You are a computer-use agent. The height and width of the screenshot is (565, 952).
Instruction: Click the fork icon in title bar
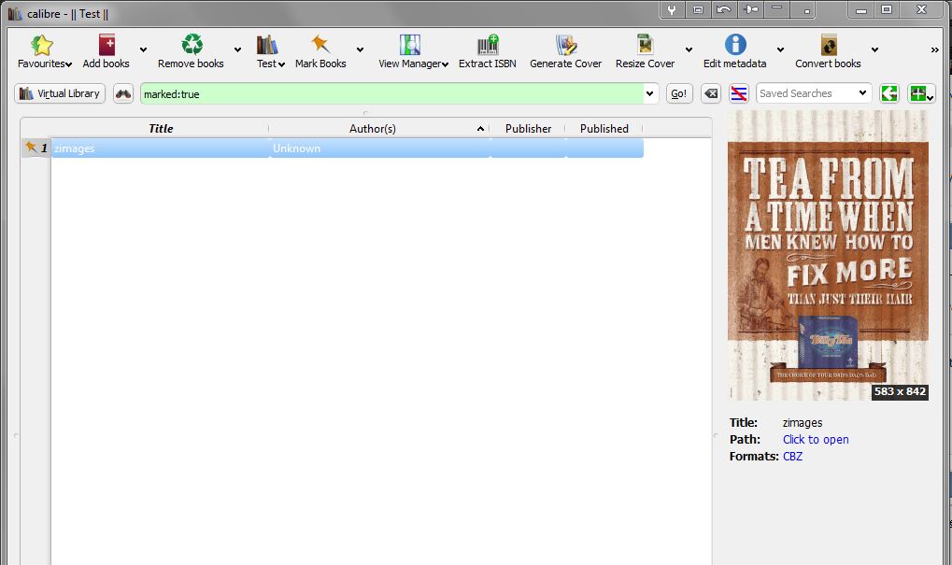(672, 9)
